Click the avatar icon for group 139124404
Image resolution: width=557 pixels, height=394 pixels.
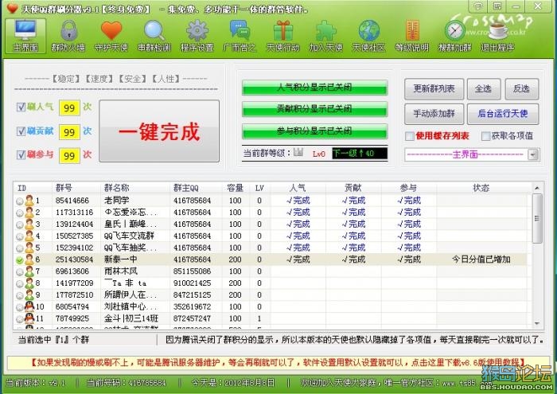pos(29,224)
